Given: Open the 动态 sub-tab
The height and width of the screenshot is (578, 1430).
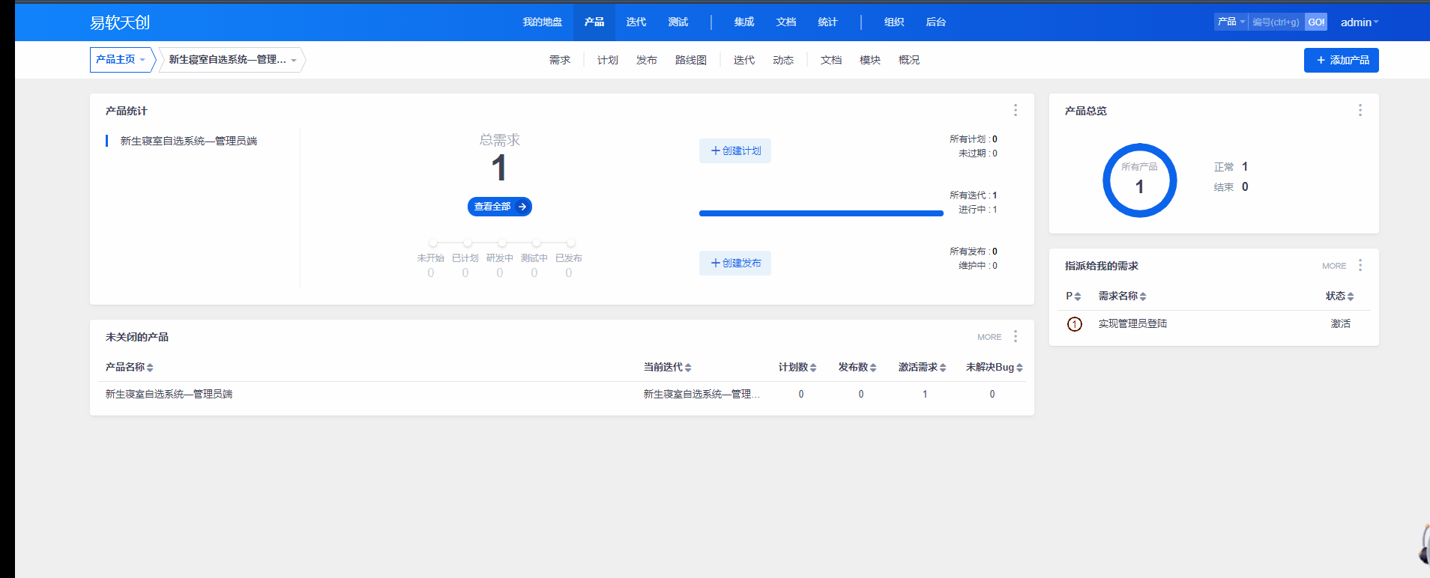Looking at the screenshot, I should pyautogui.click(x=783, y=60).
